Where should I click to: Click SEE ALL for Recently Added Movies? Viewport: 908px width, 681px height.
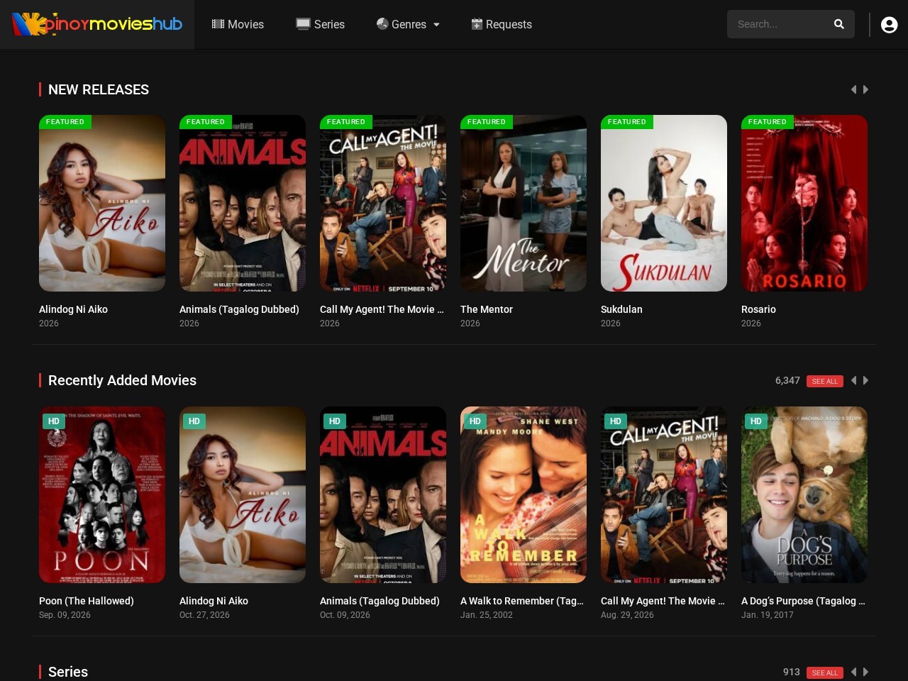click(825, 381)
